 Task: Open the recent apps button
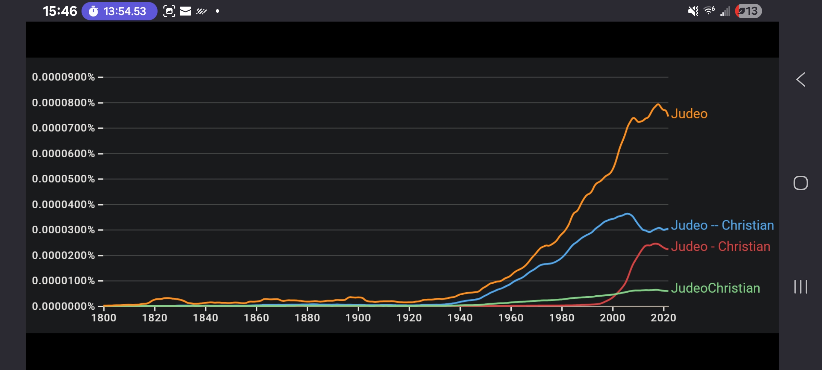point(801,287)
